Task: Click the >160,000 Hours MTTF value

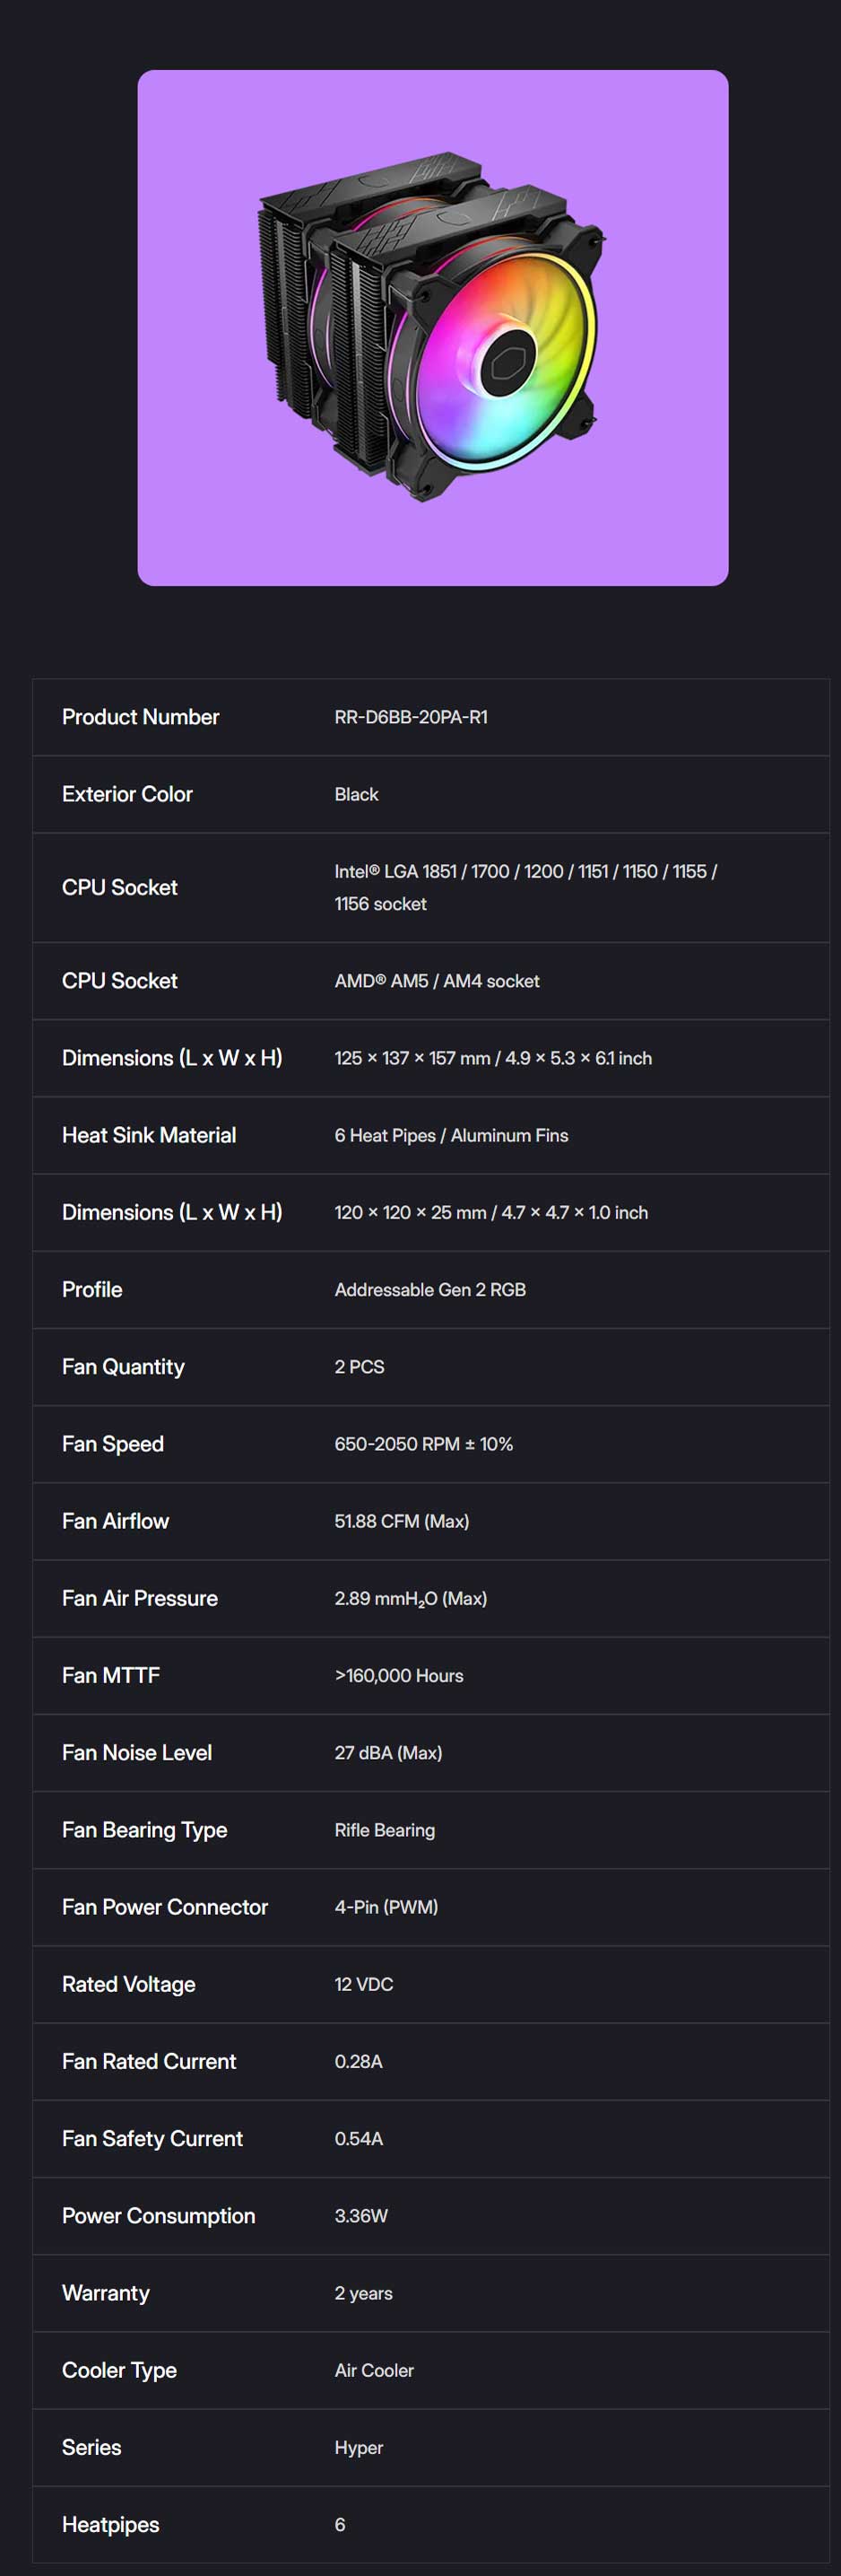Action: click(x=398, y=1675)
